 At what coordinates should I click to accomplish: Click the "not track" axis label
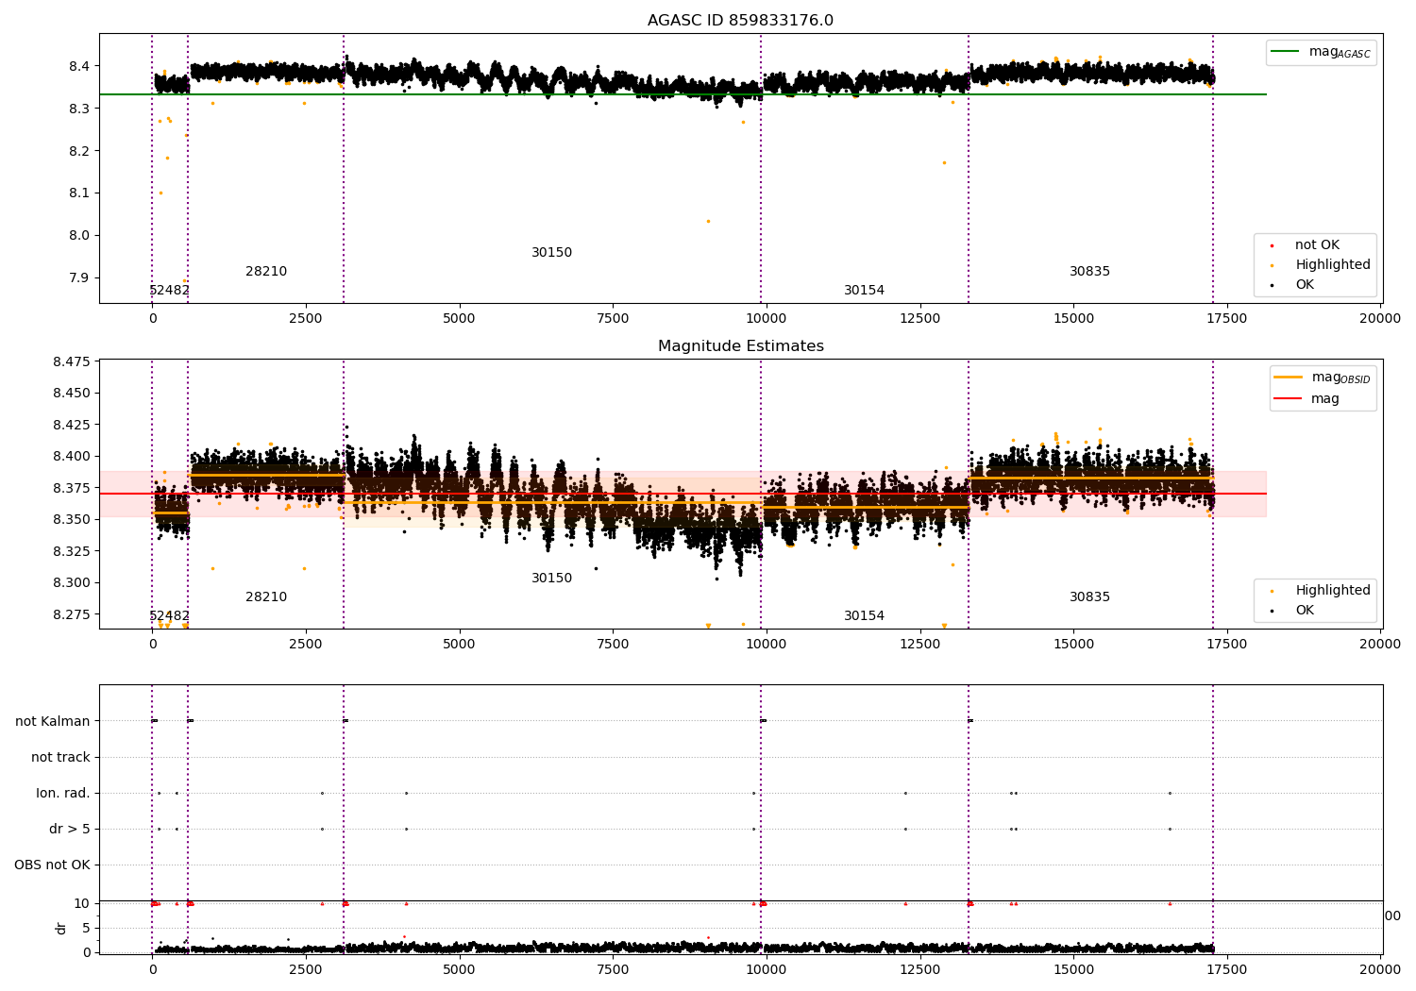[x=60, y=758]
